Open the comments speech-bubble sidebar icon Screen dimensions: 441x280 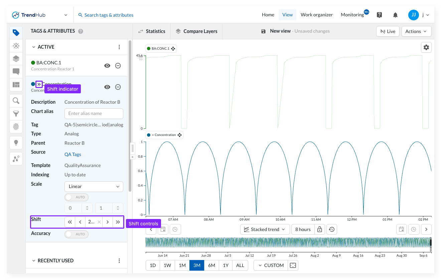click(16, 72)
